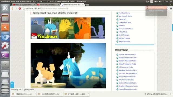Click the Gyarados water screenshot image
Viewport: 173px width, 97px height.
[68, 66]
